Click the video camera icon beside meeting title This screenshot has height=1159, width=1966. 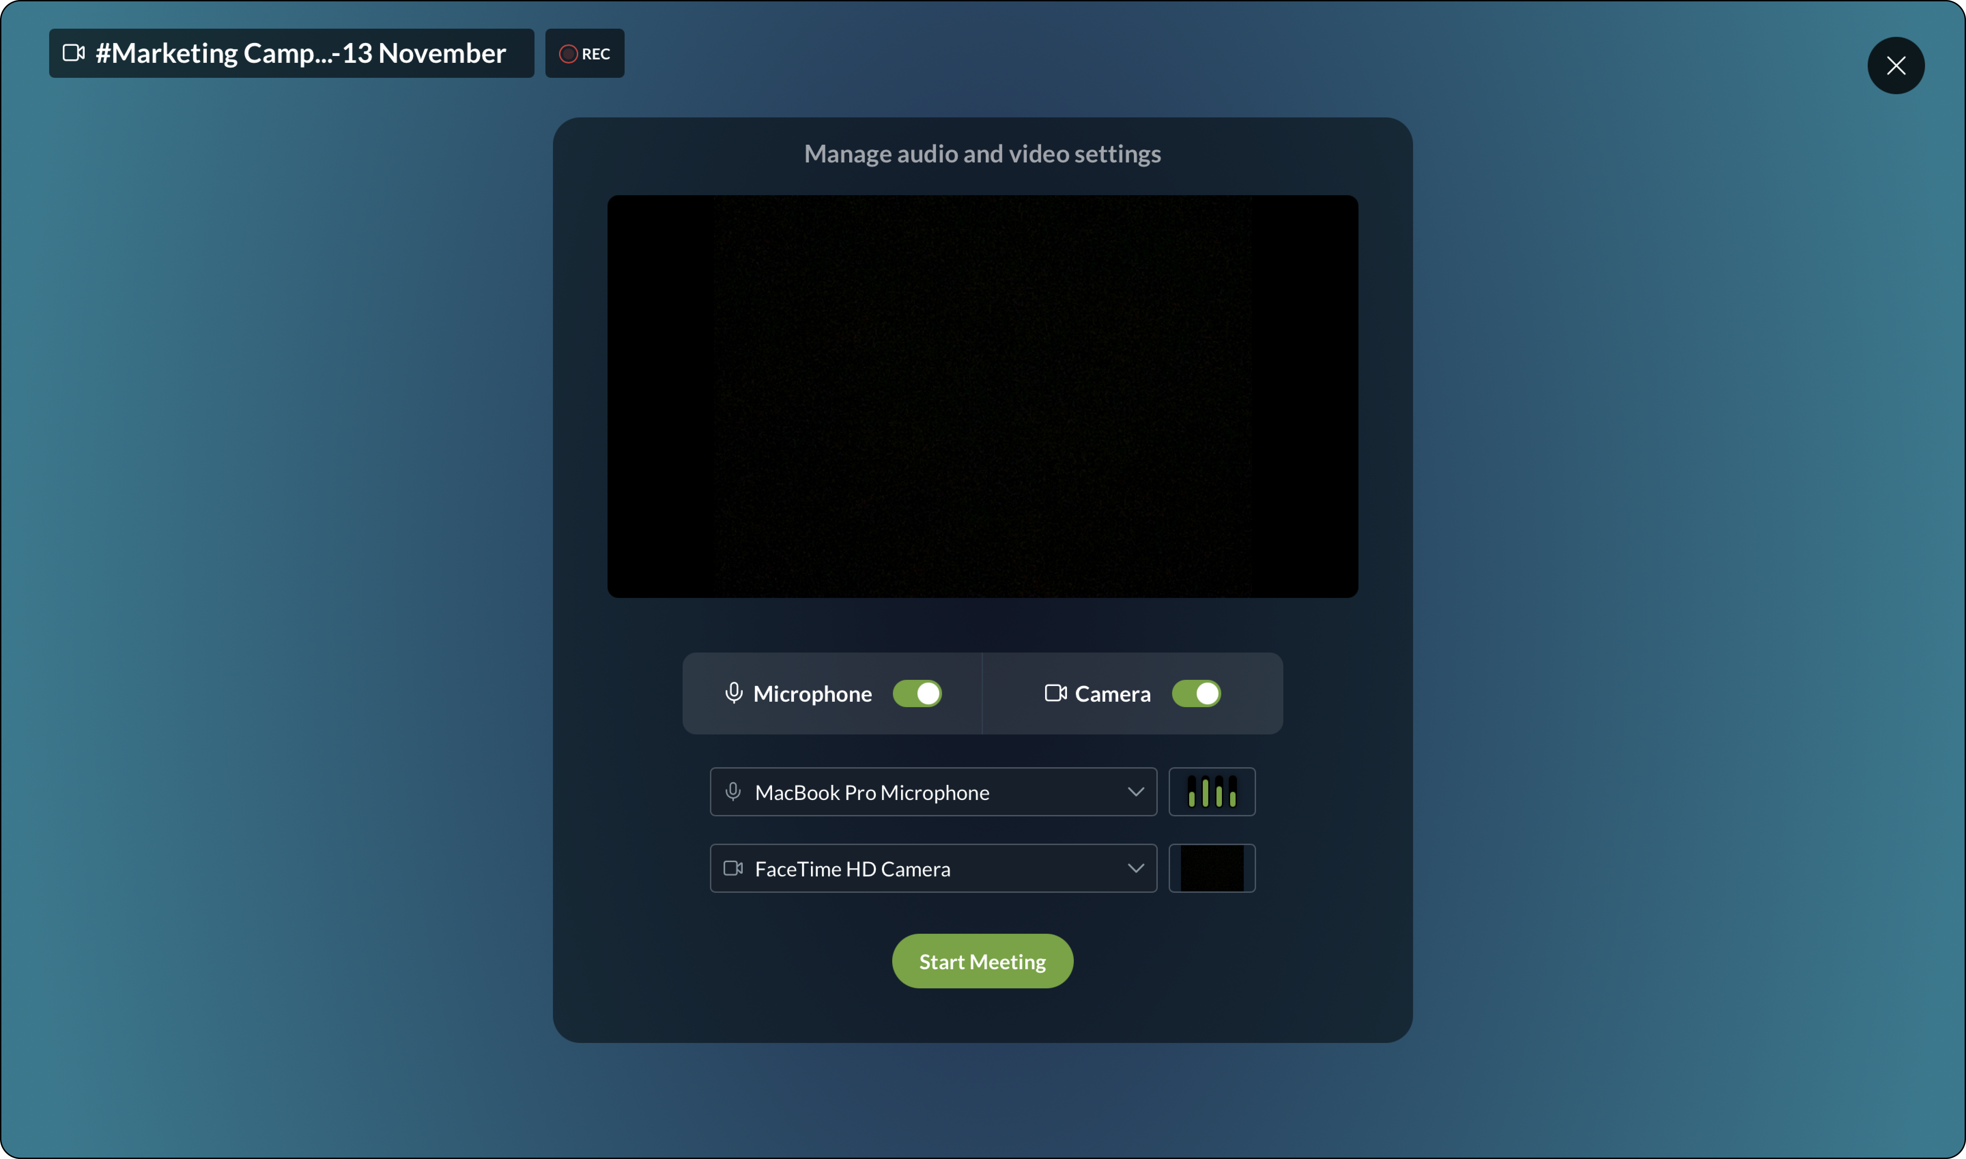pos(73,53)
